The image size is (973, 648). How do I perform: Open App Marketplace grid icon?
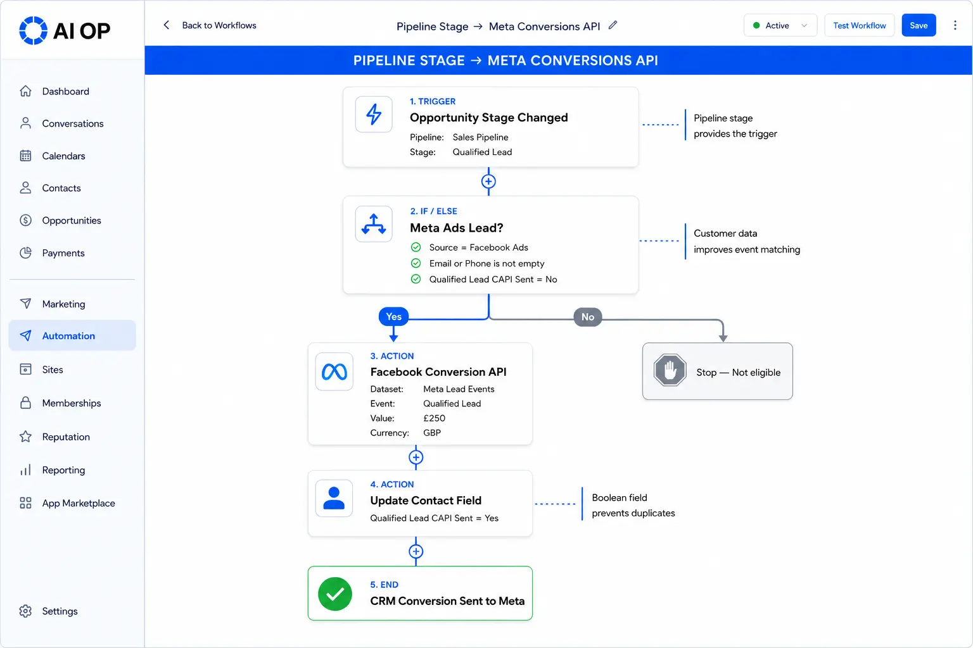coord(25,503)
